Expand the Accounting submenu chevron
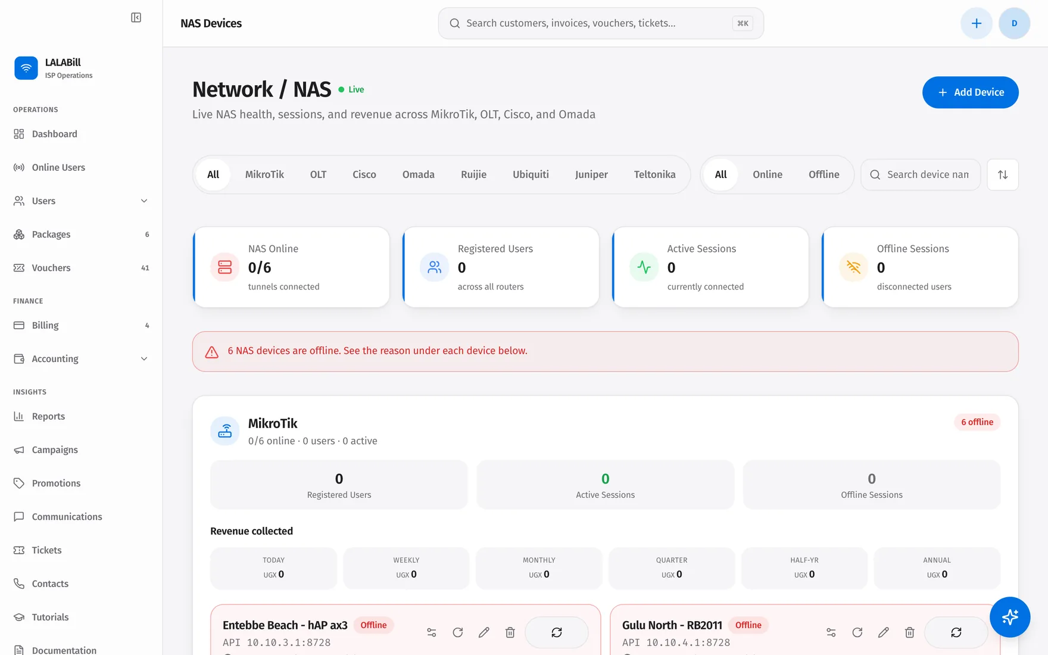1048x655 pixels. pyautogui.click(x=144, y=358)
